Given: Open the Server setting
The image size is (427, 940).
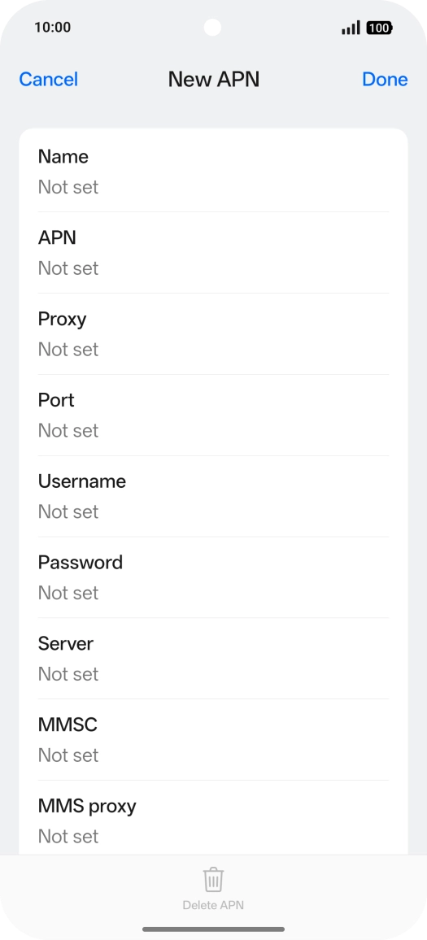Looking at the screenshot, I should pyautogui.click(x=213, y=658).
